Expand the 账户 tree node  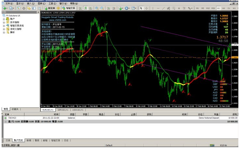point(4,19)
